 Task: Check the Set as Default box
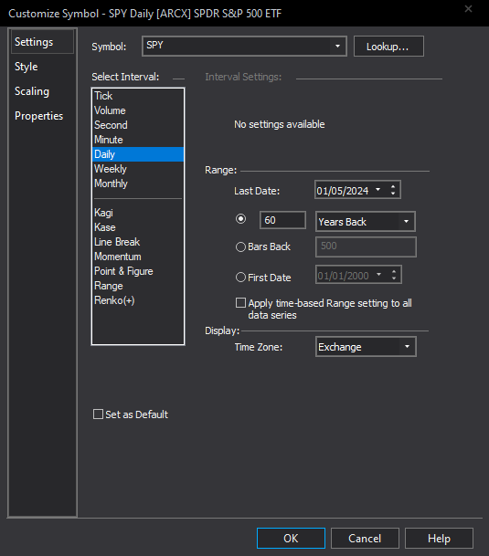[98, 414]
